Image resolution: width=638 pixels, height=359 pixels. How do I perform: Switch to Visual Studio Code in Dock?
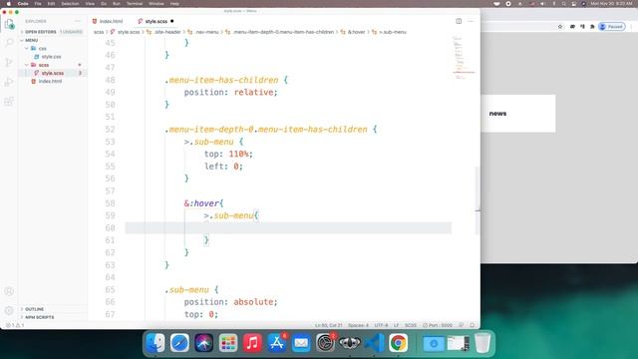[375, 343]
